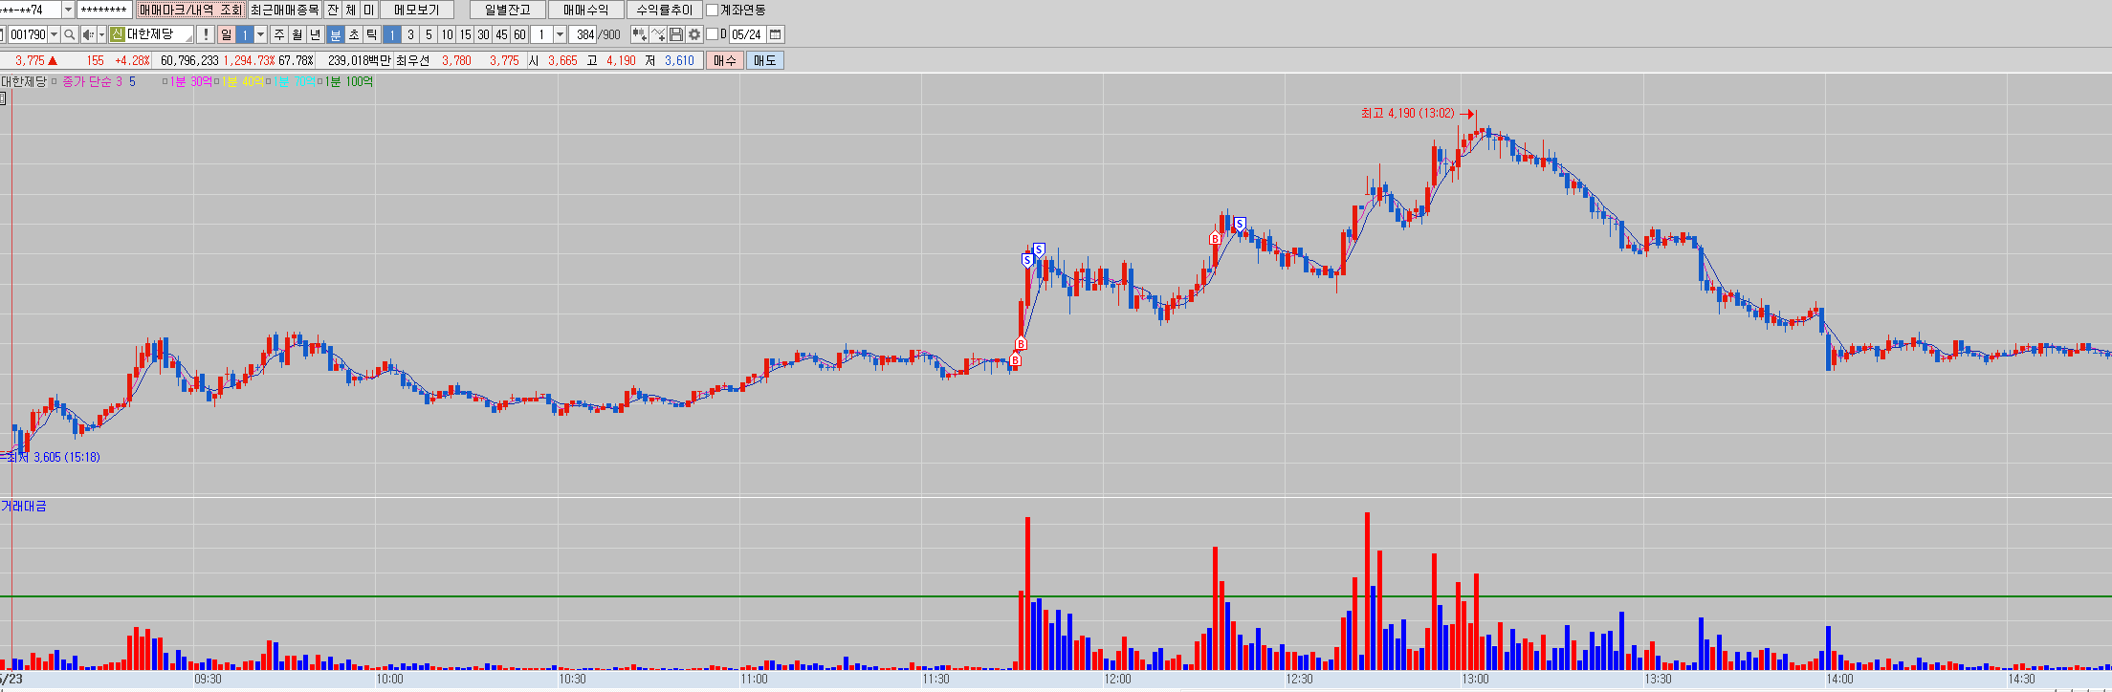This screenshot has width=2112, height=692.
Task: Select the 주 (weekly) chart period
Action: (279, 34)
